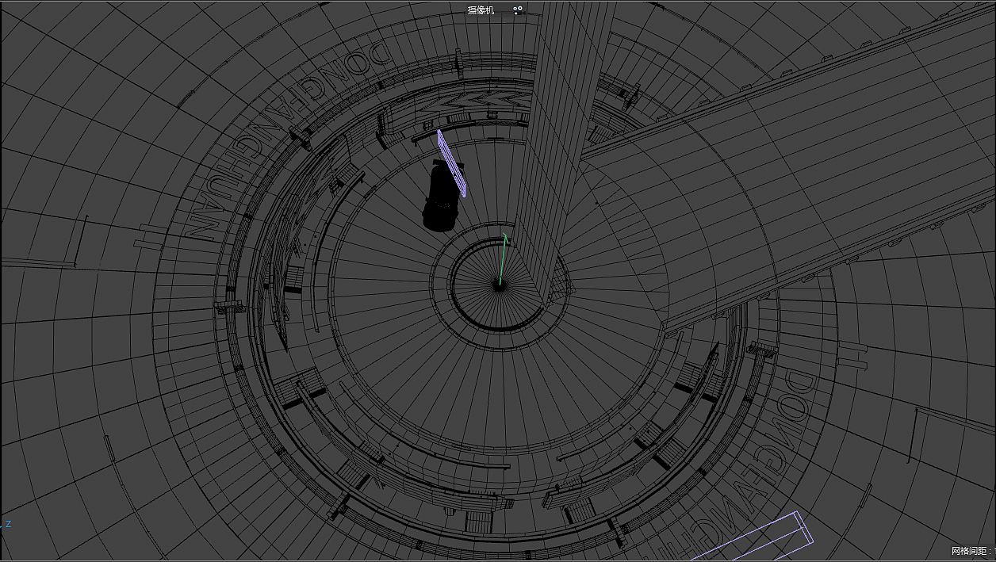
Task: Select the black camera object in the viewport
Action: (442, 197)
